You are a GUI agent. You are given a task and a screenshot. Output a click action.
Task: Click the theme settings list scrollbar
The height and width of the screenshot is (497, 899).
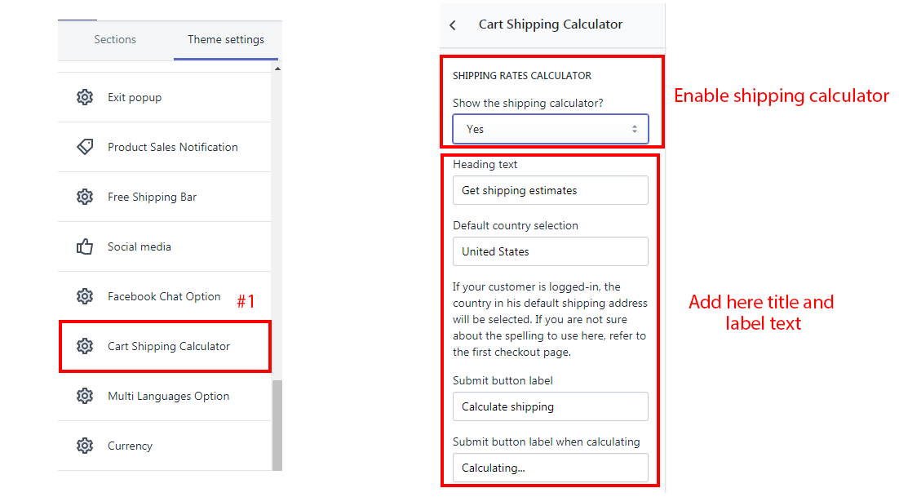click(x=277, y=424)
